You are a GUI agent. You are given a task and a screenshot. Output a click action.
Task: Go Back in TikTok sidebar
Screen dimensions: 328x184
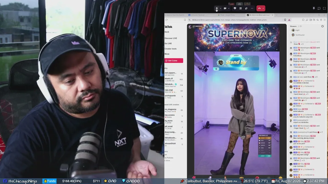tap(167, 32)
